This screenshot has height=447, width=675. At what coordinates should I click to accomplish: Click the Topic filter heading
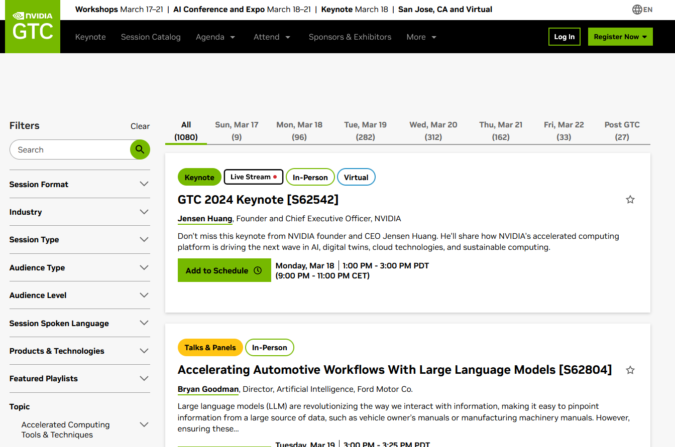click(20, 406)
